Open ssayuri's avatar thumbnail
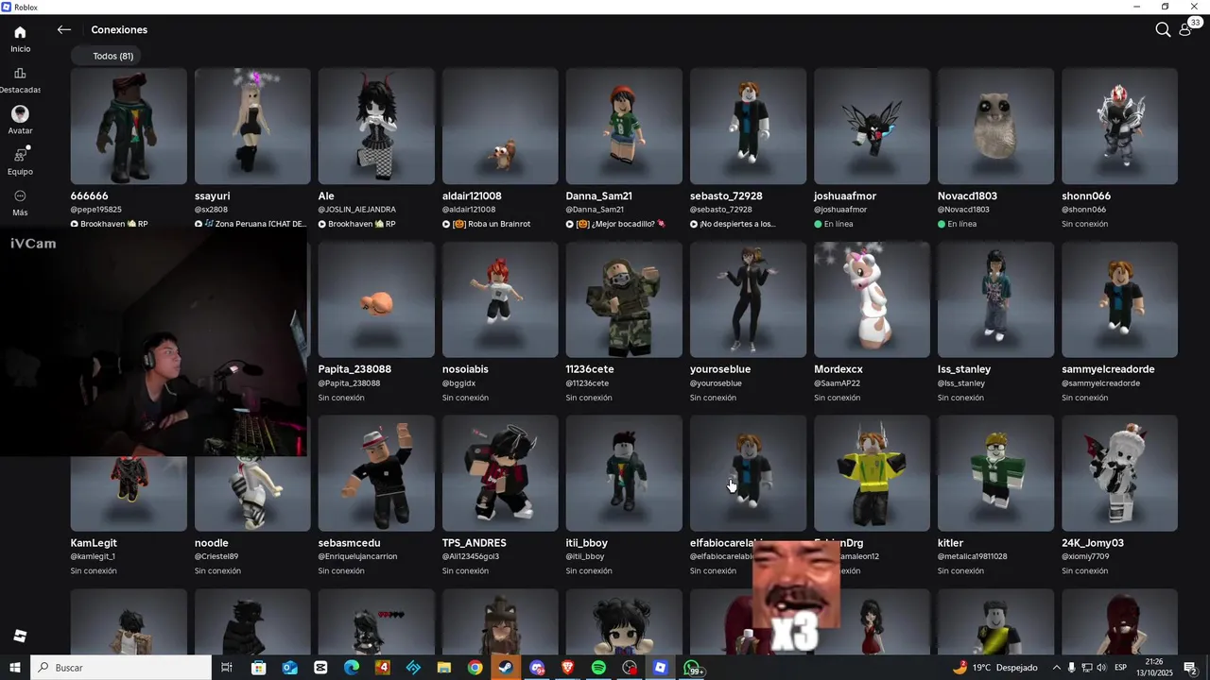Viewport: 1210px width, 680px height. click(x=252, y=126)
